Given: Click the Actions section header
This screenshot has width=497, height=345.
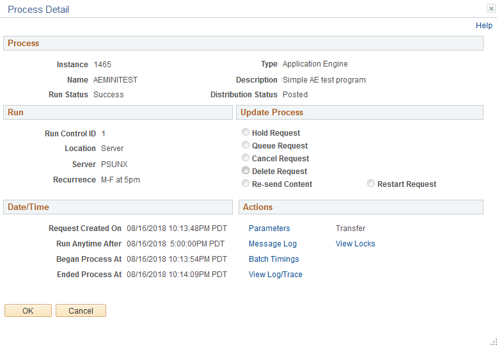Looking at the screenshot, I should click(x=361, y=207).
